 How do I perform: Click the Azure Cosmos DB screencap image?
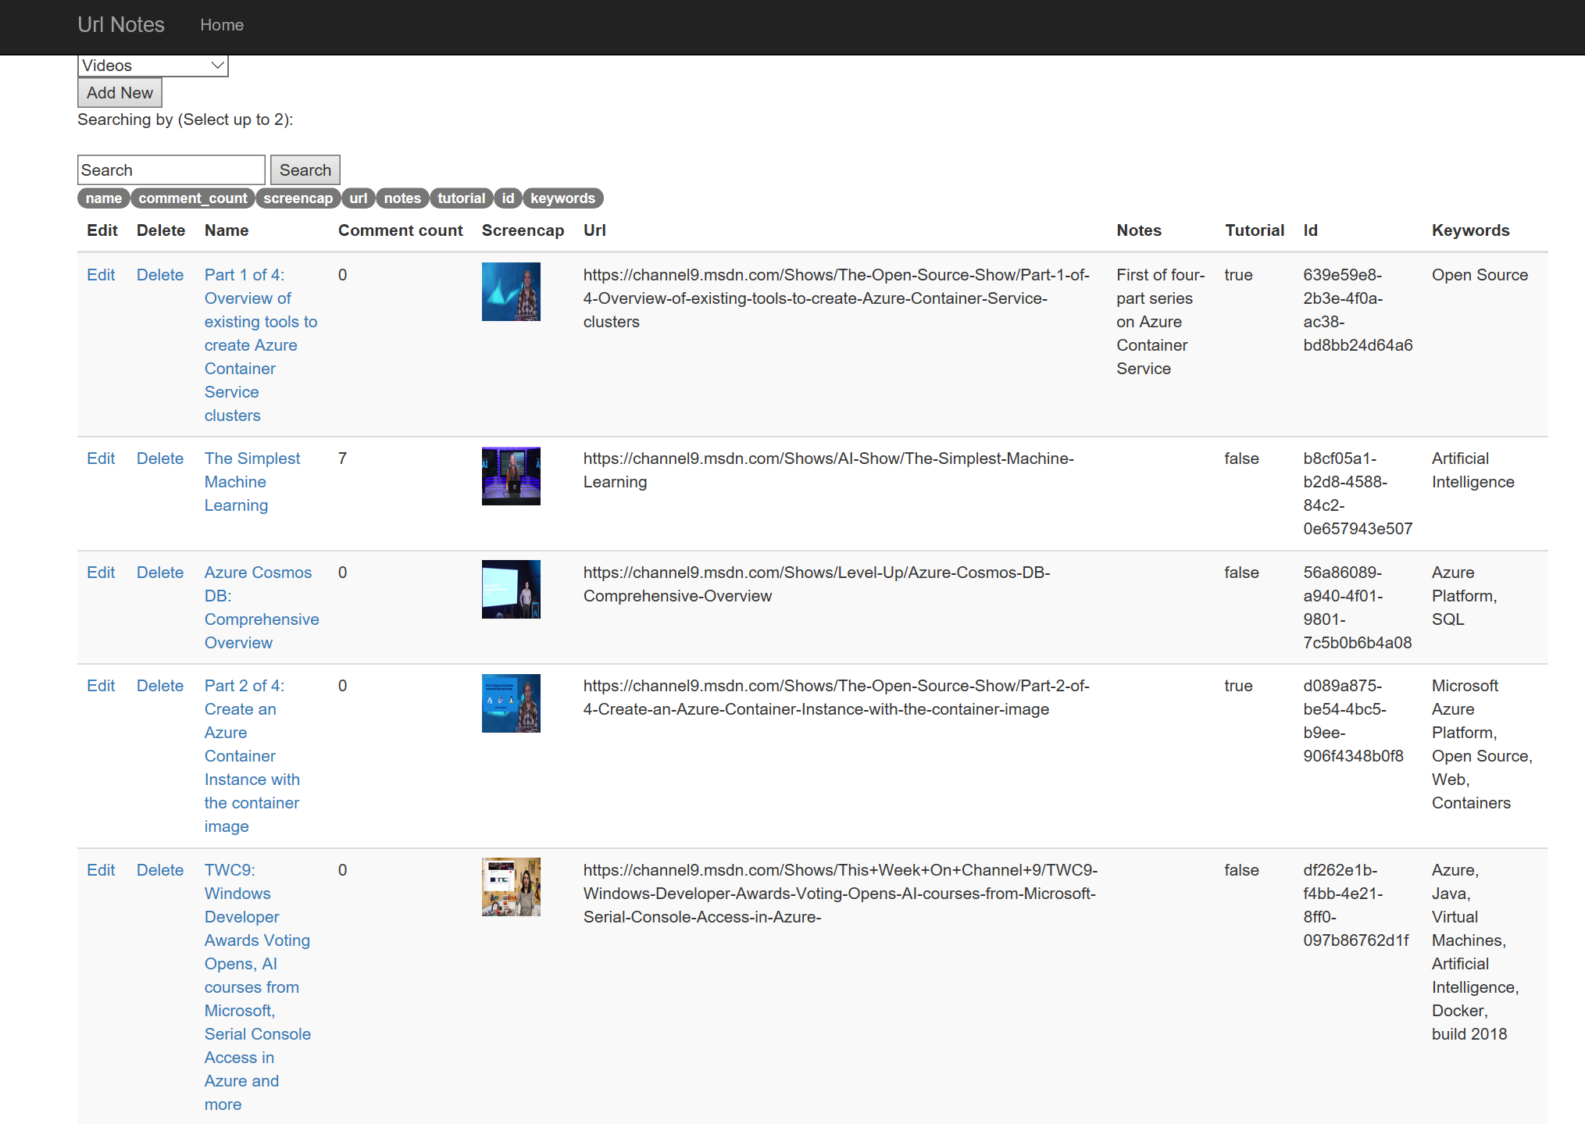pos(511,590)
